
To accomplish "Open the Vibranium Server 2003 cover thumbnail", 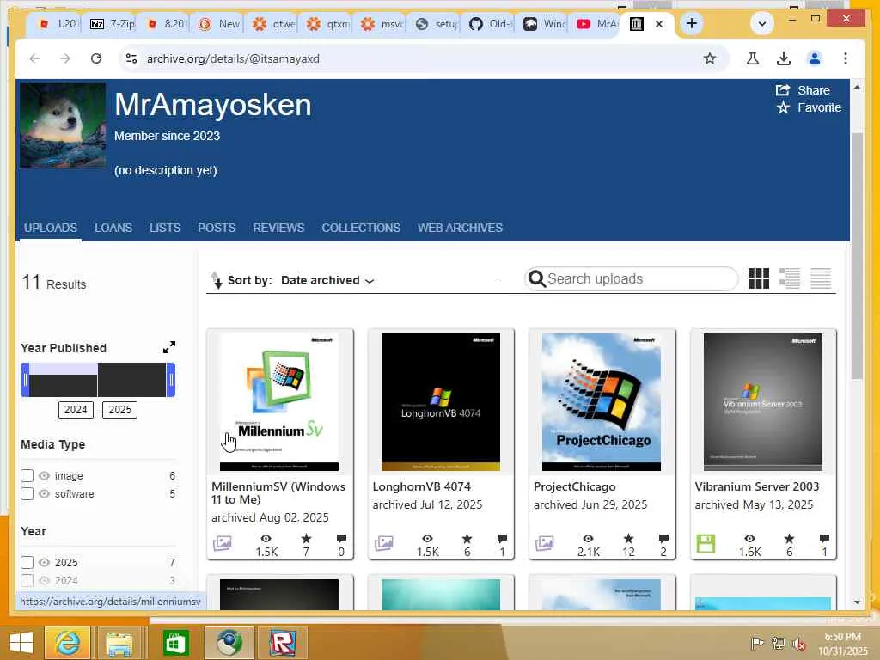I will (763, 402).
